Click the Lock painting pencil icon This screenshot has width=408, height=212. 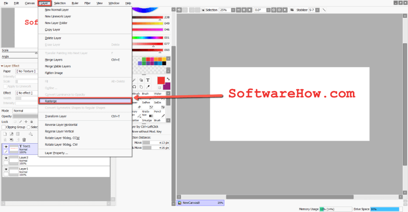pyautogui.click(x=20, y=122)
